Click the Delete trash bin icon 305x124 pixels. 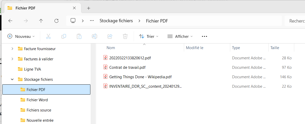pos(125,36)
